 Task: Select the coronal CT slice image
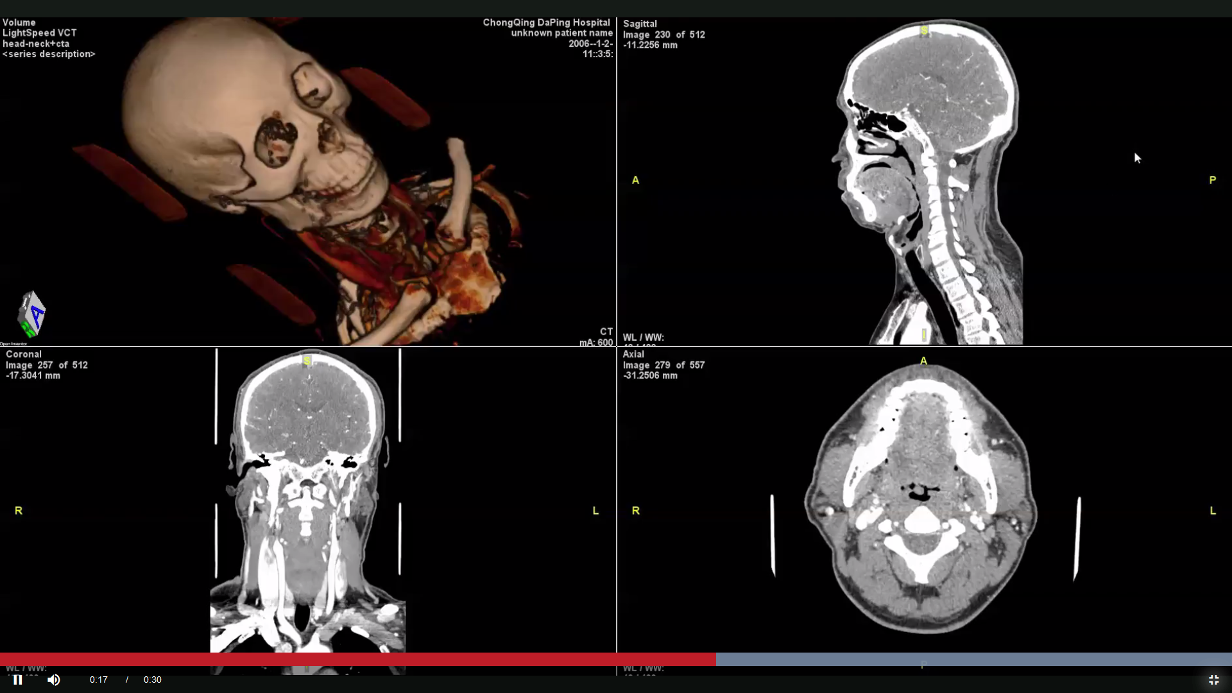click(308, 501)
